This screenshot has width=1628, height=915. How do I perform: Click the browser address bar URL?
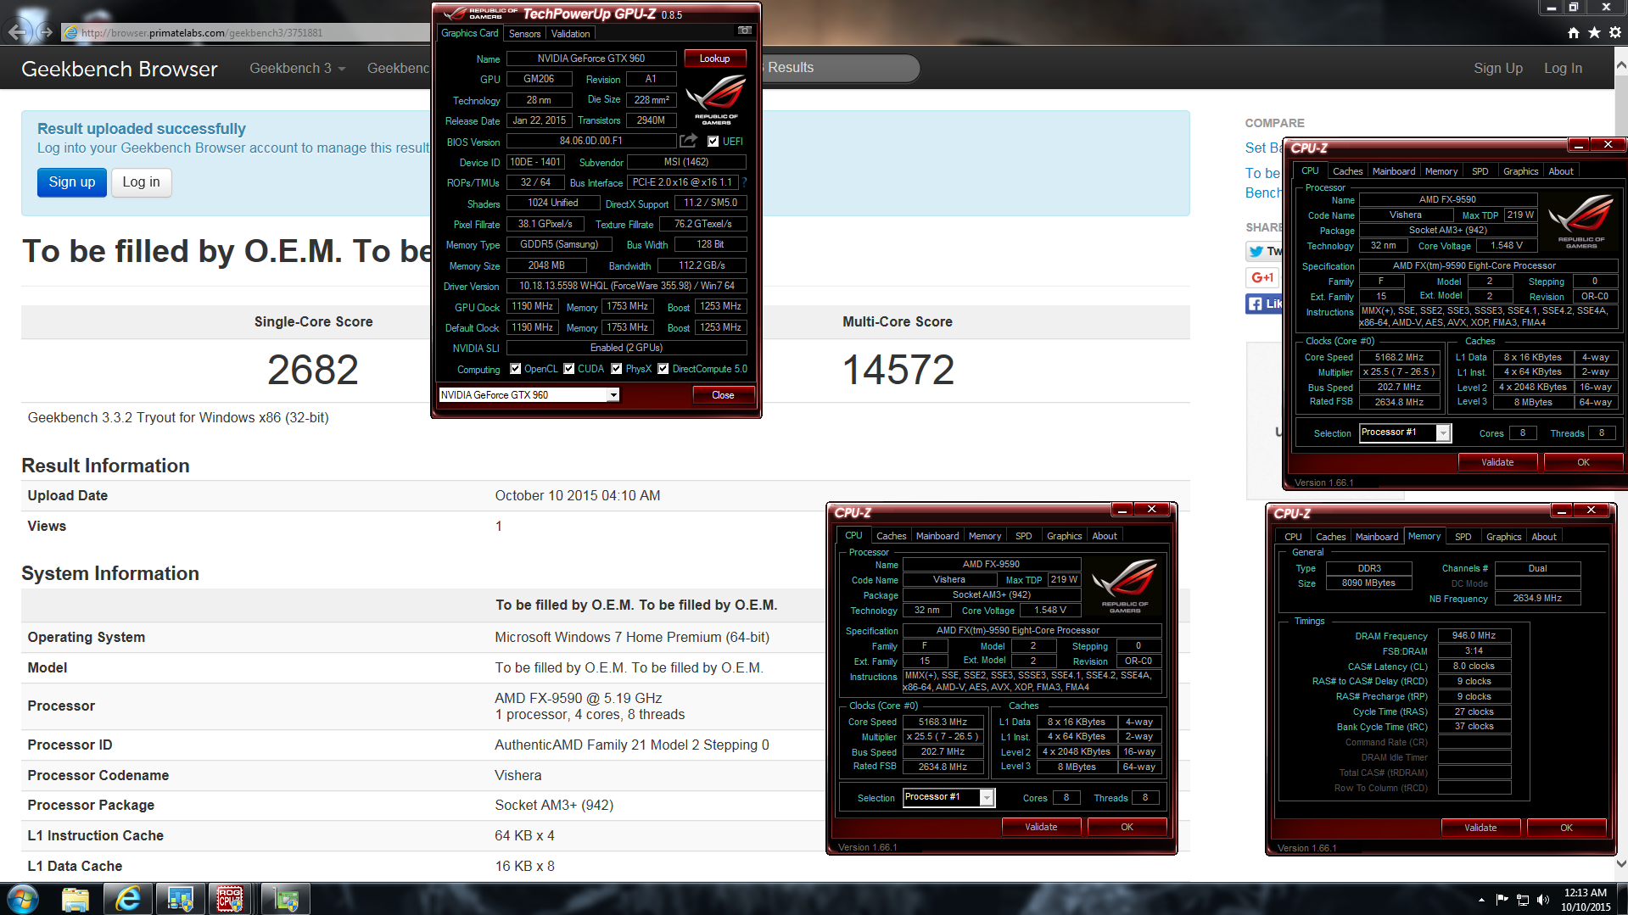click(202, 33)
